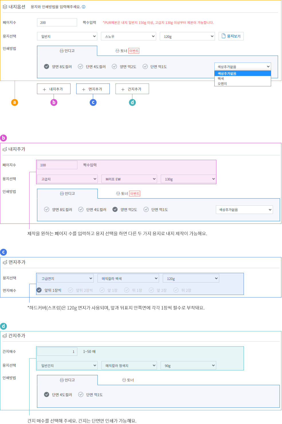This screenshot has width=282, height=424.
Task: Switch to 토너 tab in 내지옵션 section
Action: coord(123,51)
